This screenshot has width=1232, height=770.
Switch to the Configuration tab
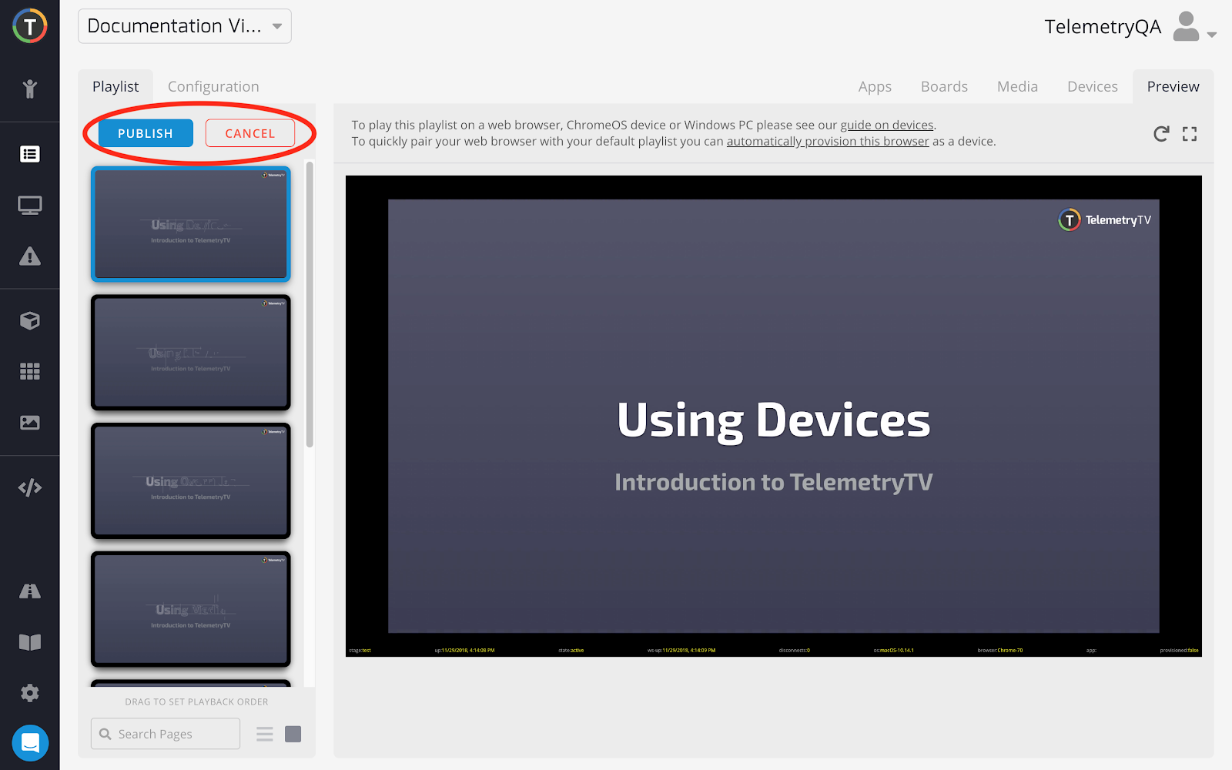point(213,86)
